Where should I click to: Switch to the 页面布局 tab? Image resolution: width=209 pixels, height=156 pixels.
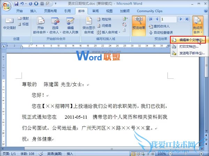[x=51, y=11]
